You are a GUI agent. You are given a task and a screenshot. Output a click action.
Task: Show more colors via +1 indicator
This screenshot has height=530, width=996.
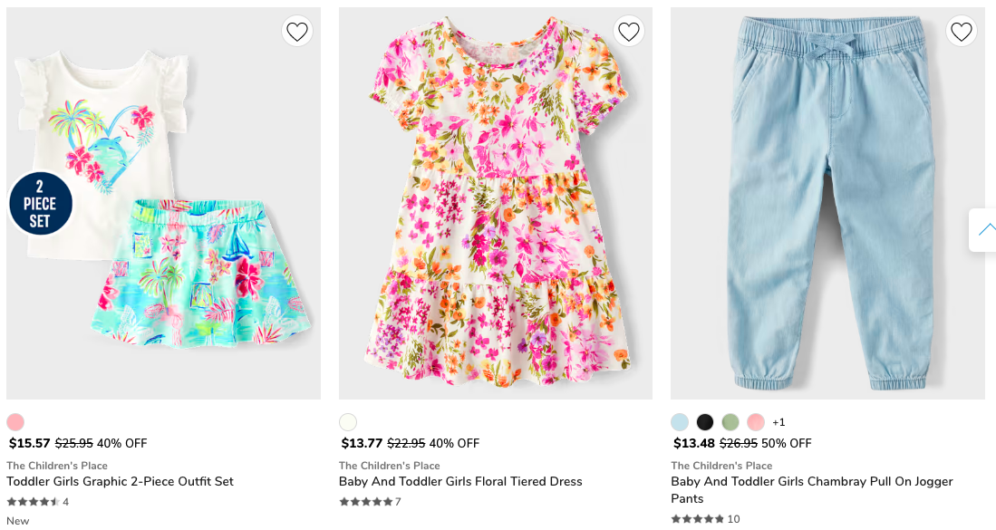click(778, 422)
